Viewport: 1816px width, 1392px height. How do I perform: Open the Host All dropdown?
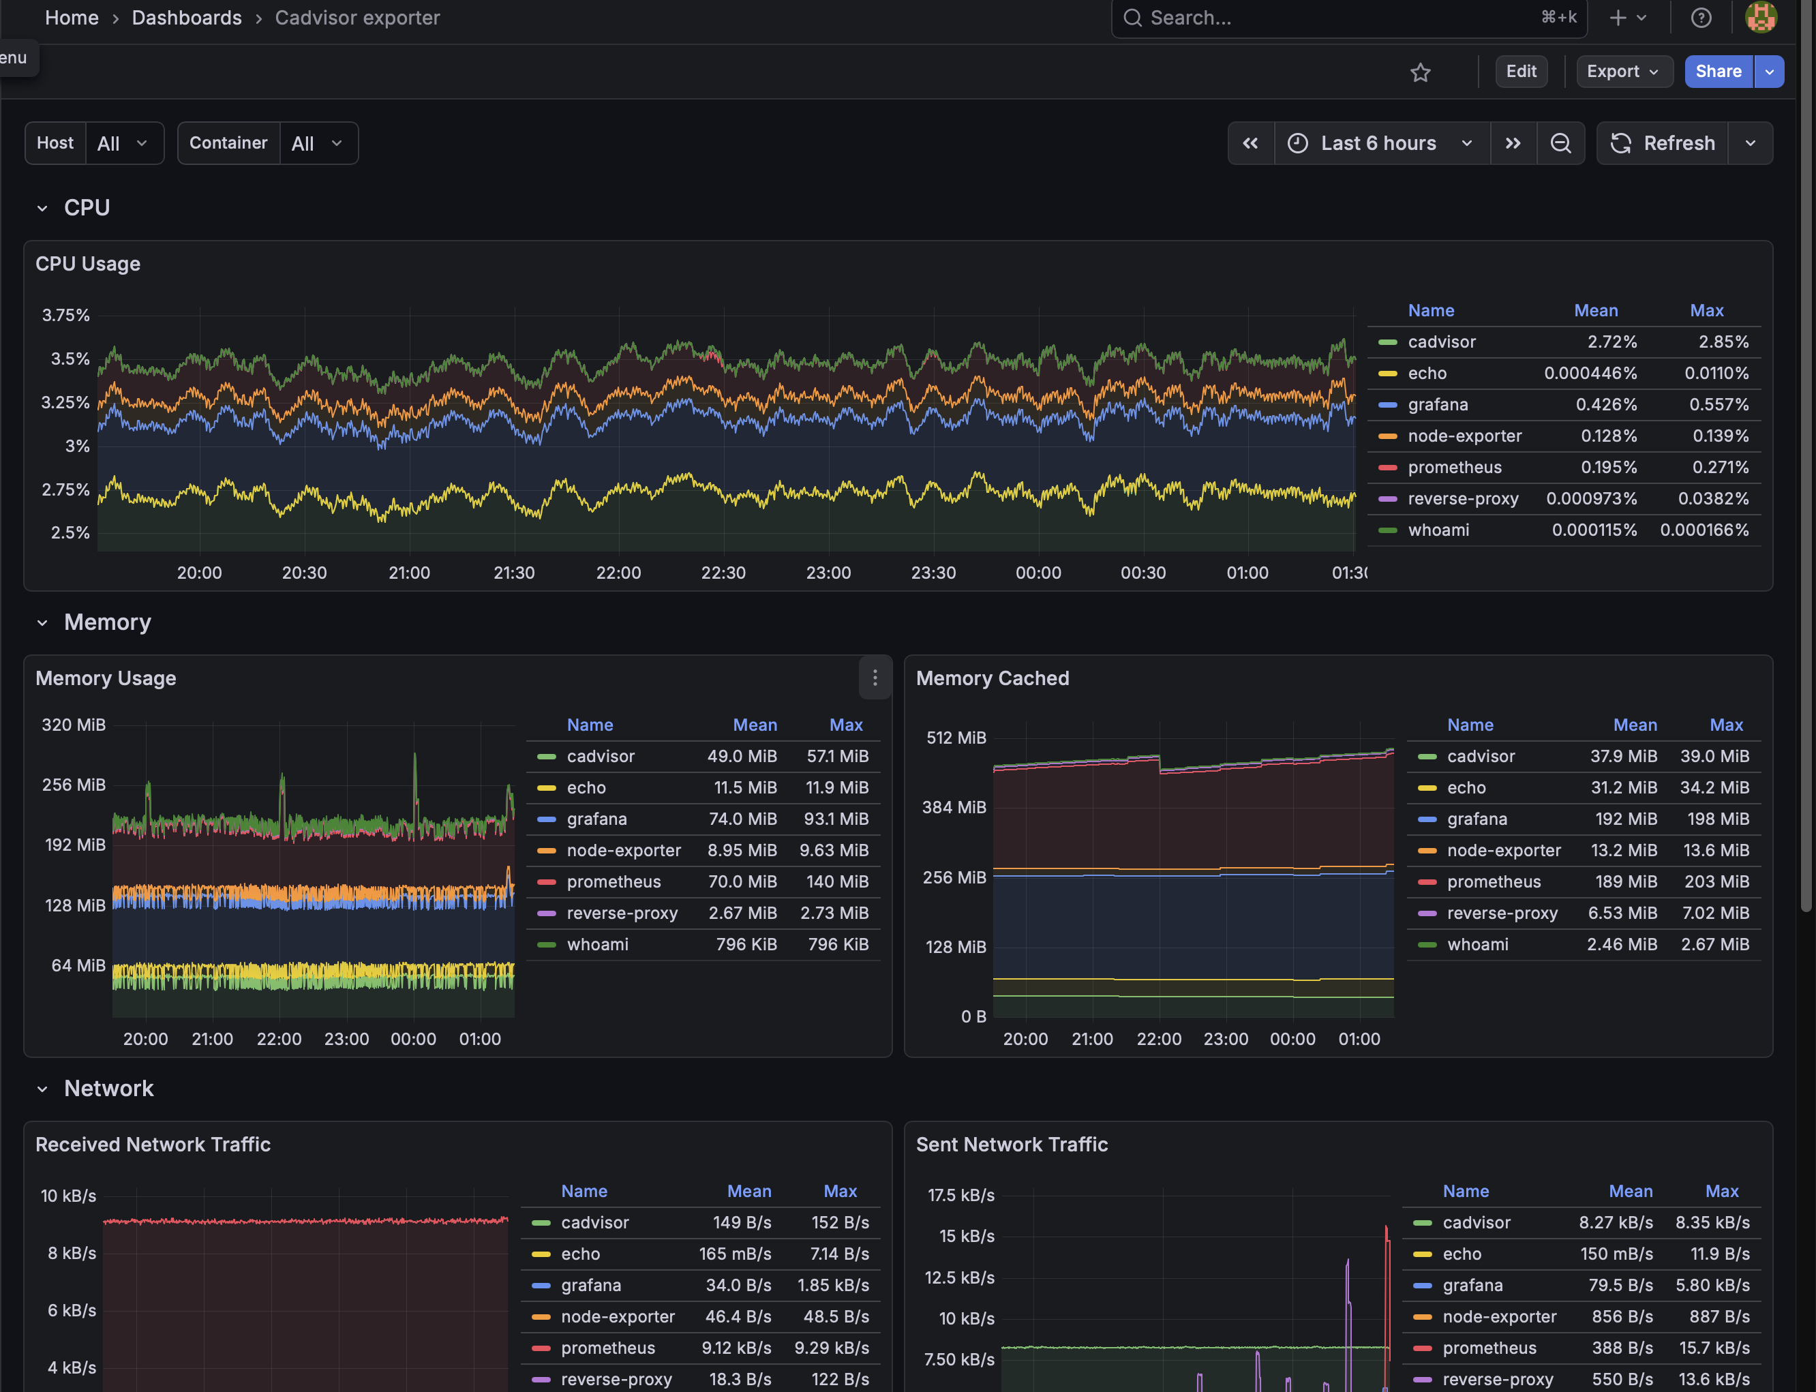pos(123,142)
